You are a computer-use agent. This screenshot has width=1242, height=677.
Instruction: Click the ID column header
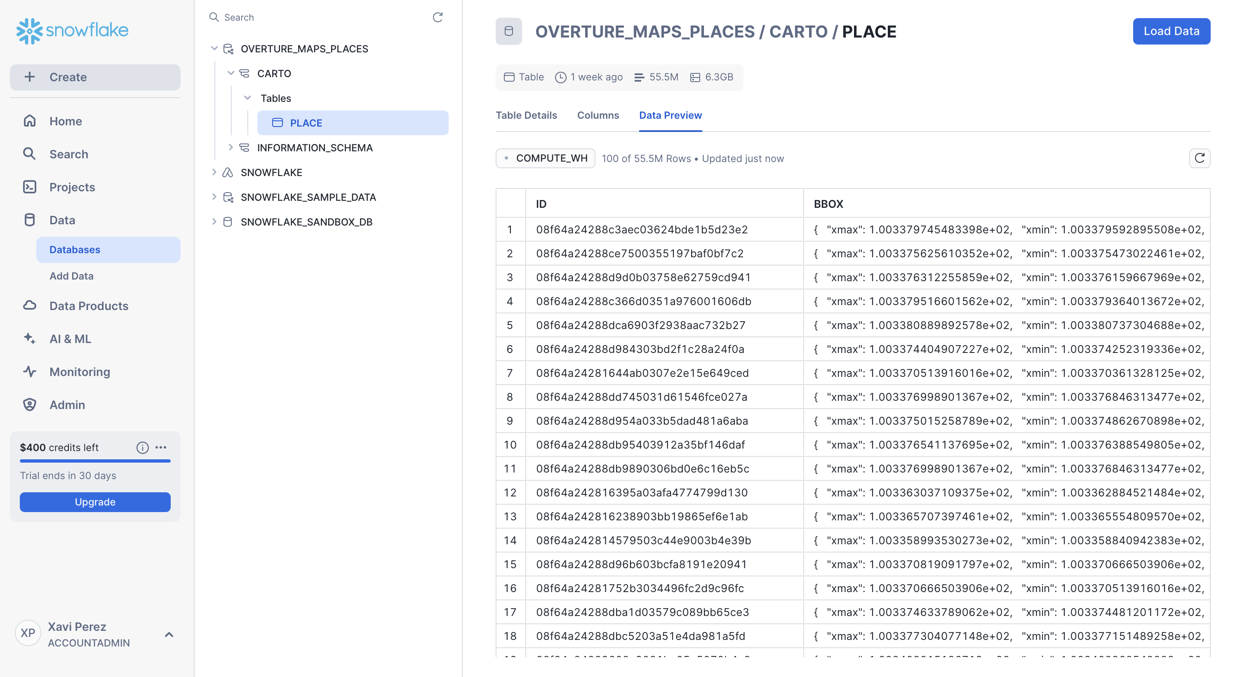tap(664, 204)
